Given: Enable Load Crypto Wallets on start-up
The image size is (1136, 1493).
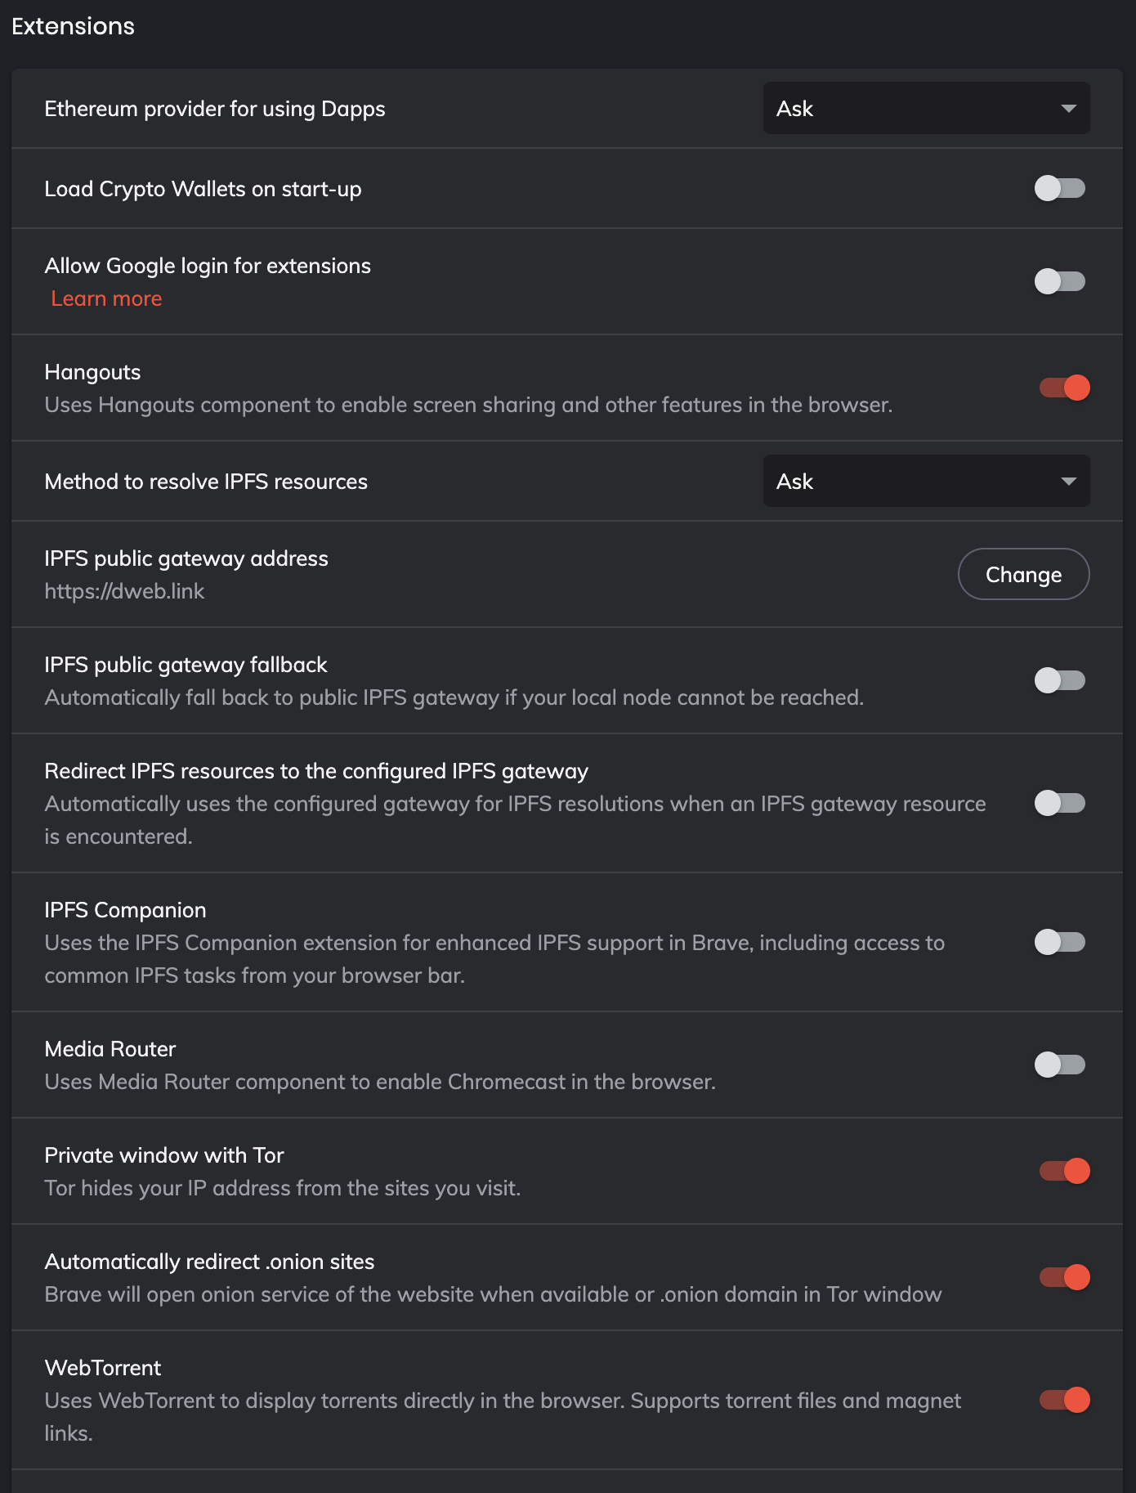Looking at the screenshot, I should 1060,188.
